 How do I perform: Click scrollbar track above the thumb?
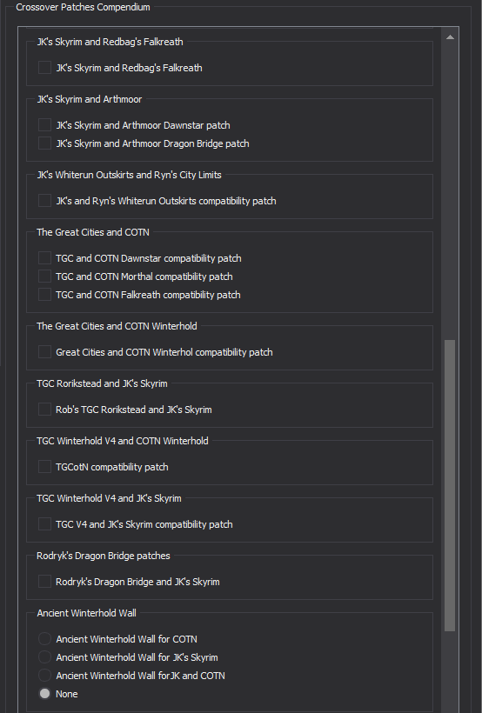pyautogui.click(x=450, y=191)
